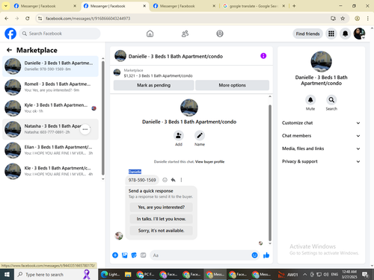The image size is (374, 280).
Task: Expand Customize chat section
Action: click(321, 123)
